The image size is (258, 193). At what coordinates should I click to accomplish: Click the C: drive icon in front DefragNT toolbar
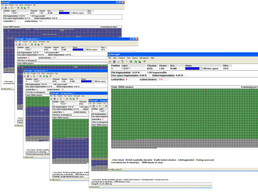tap(110, 62)
